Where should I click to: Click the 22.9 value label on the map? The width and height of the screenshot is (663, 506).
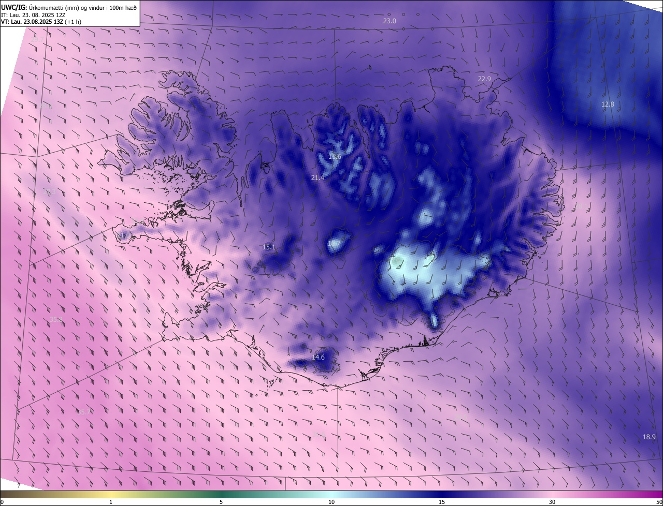coord(484,79)
